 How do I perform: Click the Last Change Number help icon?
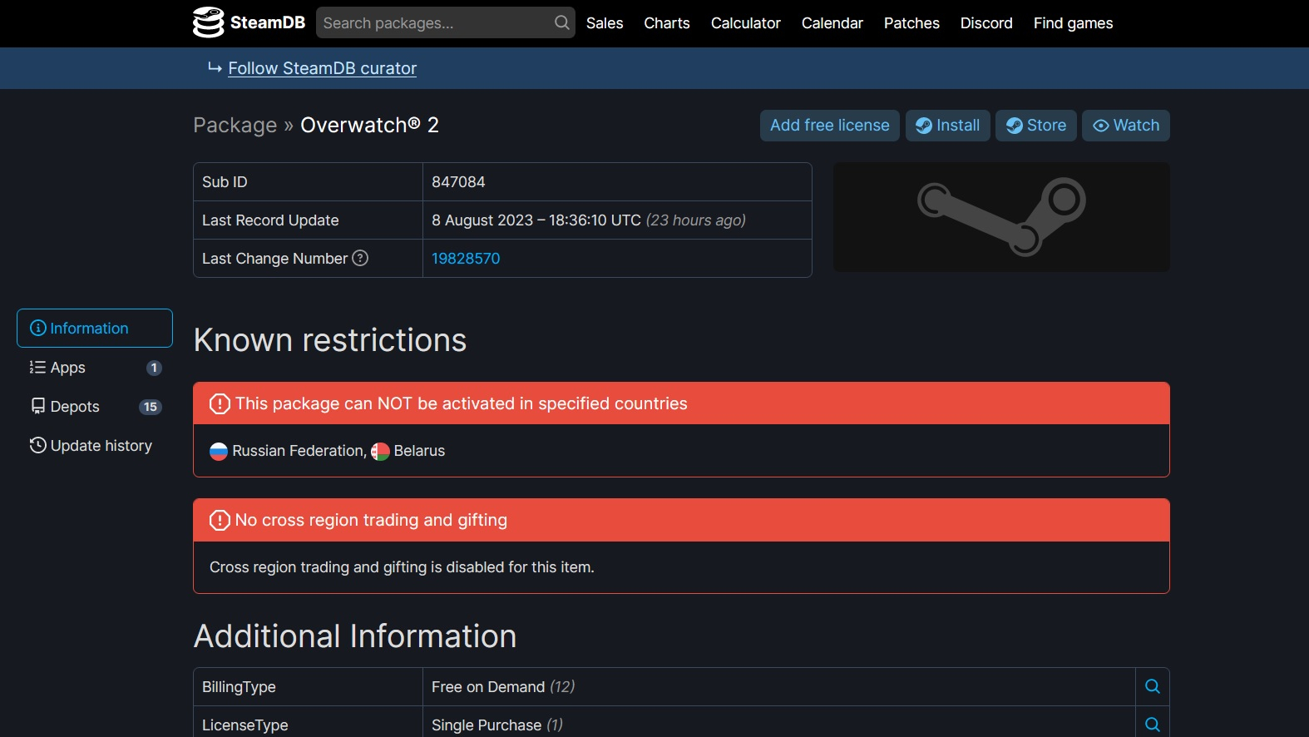(x=360, y=258)
